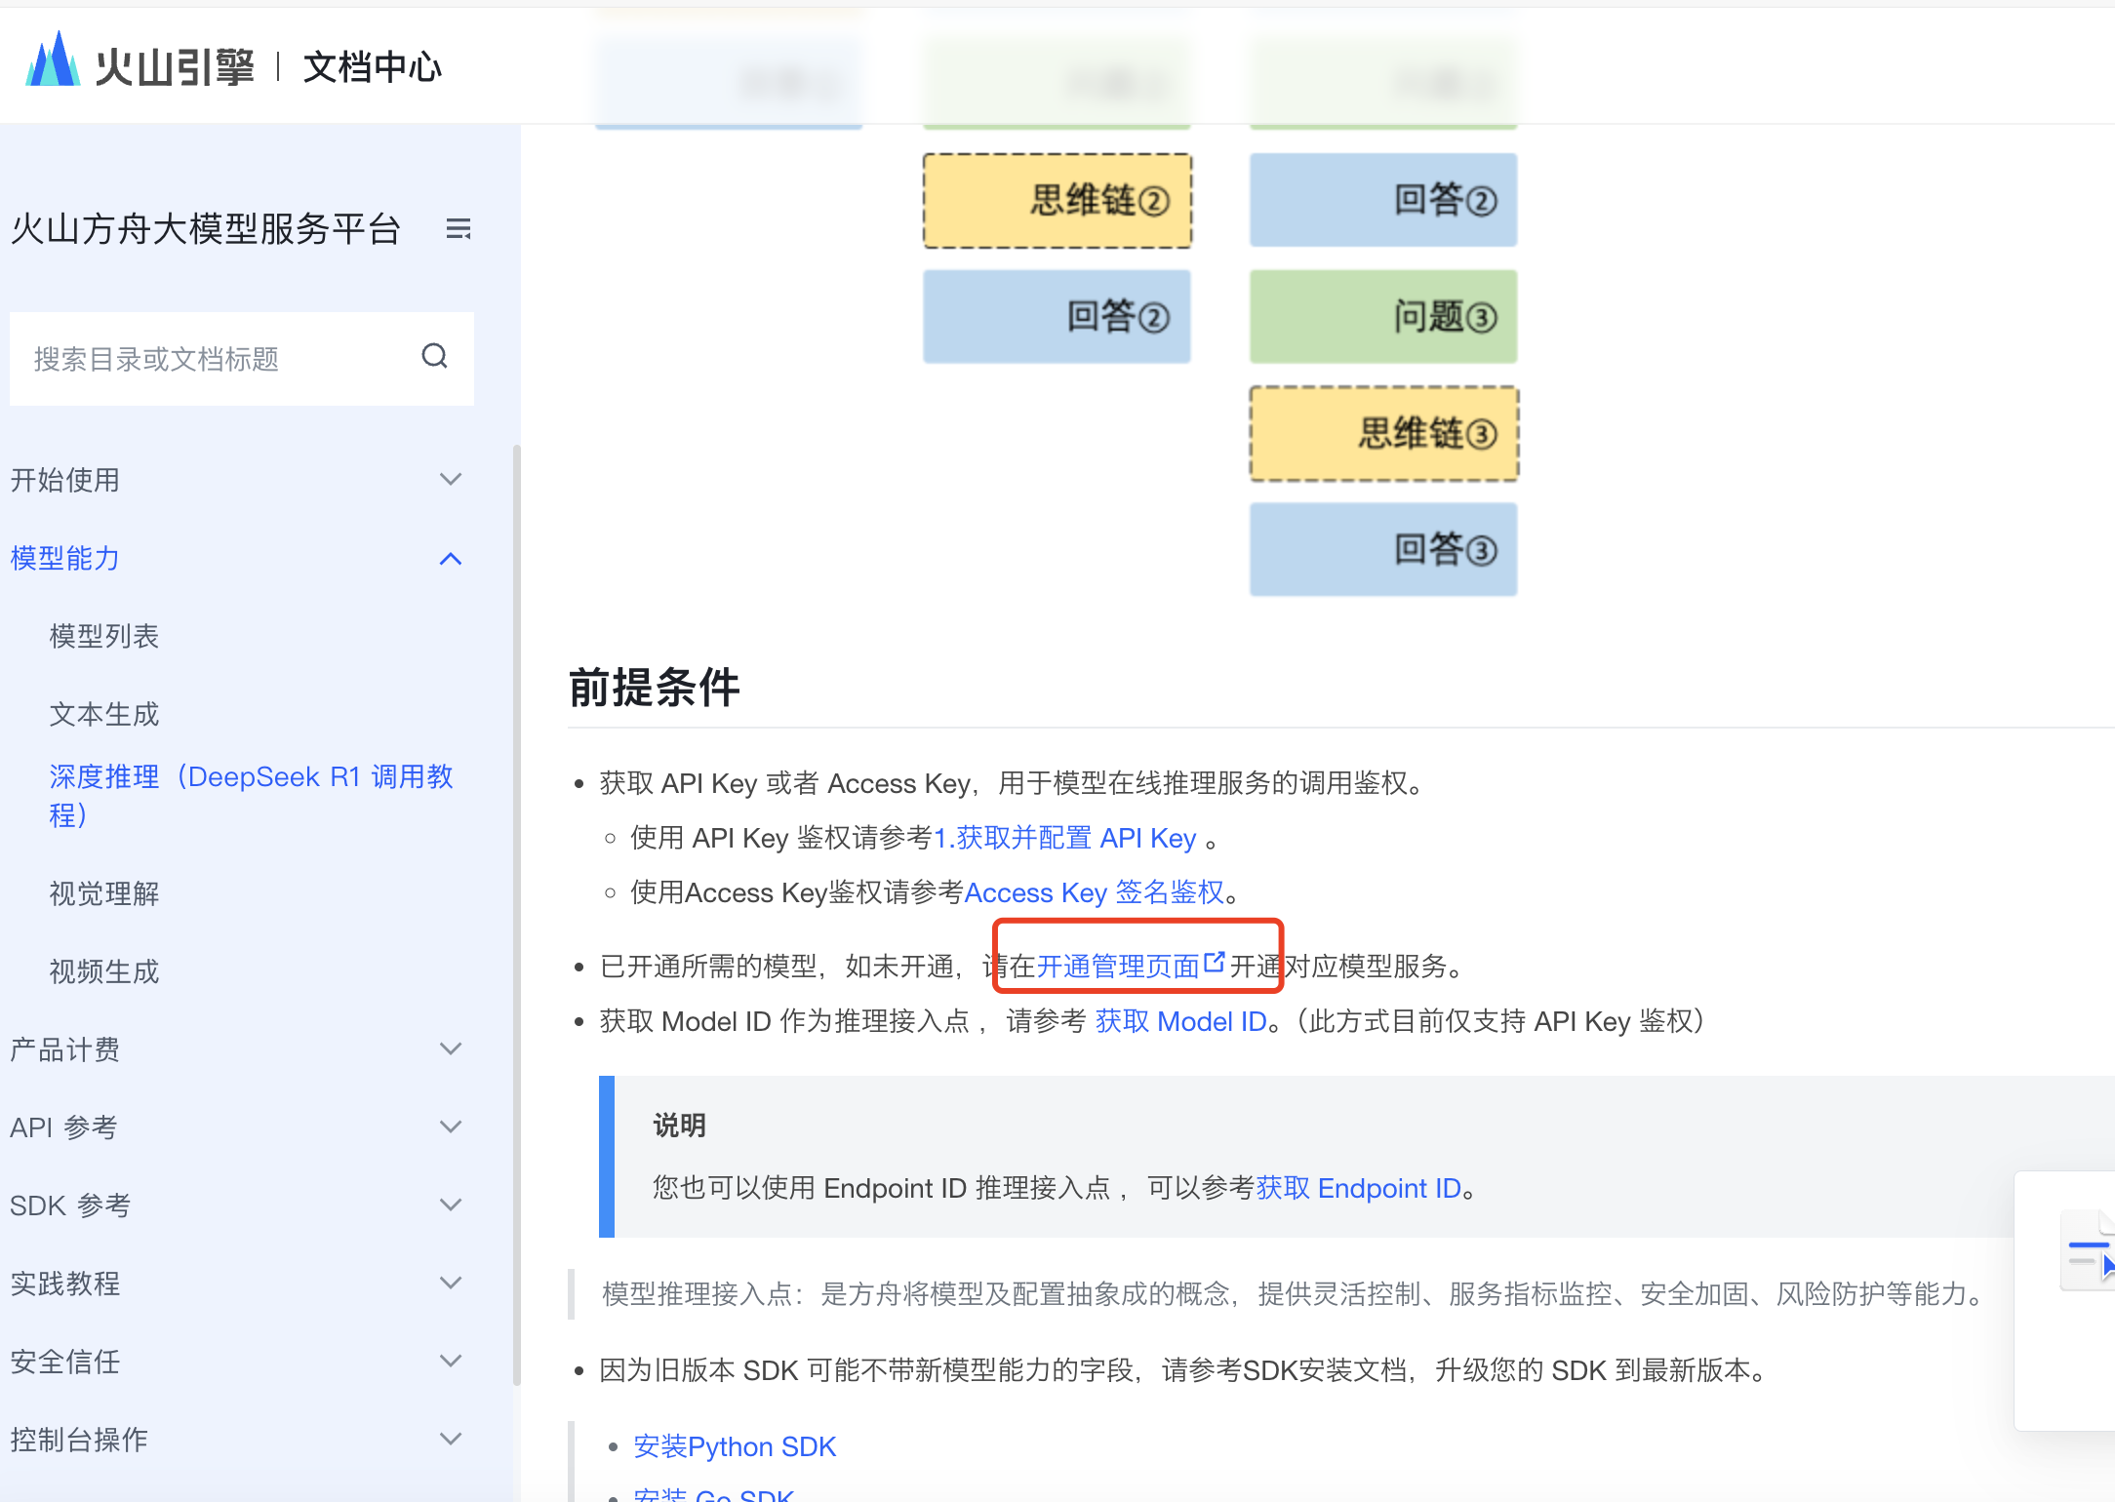Click the Volcano Engine logo icon
Image resolution: width=2115 pixels, height=1502 pixels.
(53, 60)
